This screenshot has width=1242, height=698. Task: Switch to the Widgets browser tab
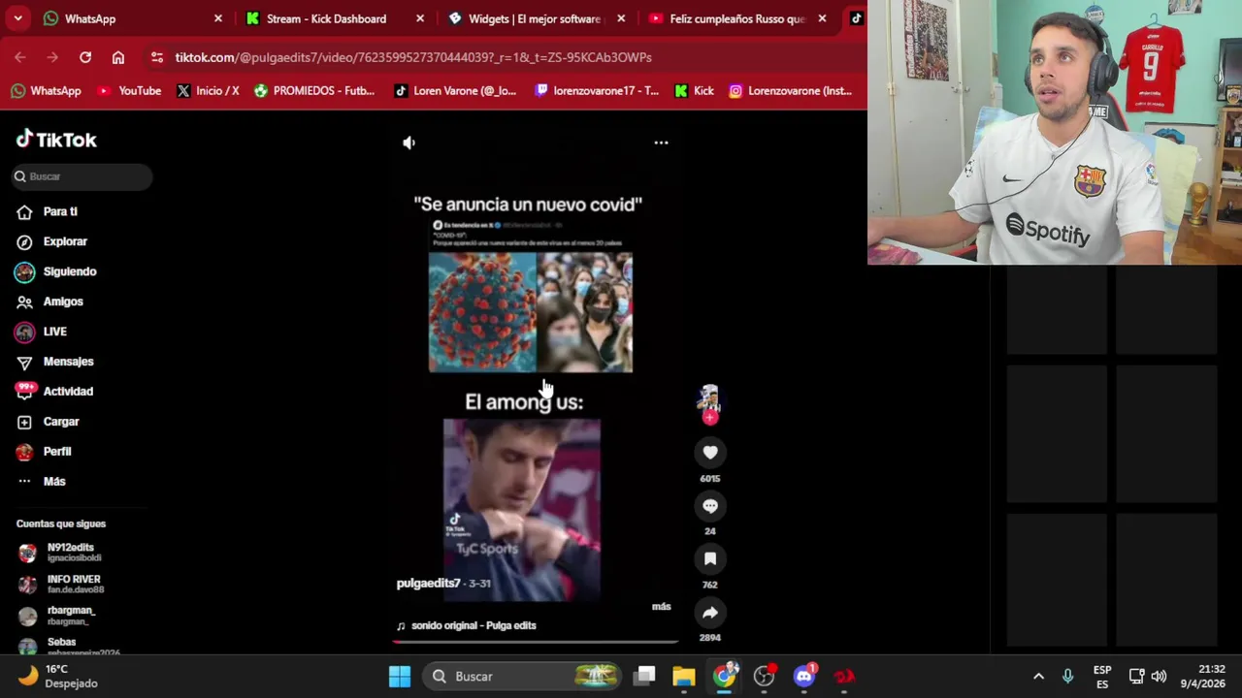[535, 18]
